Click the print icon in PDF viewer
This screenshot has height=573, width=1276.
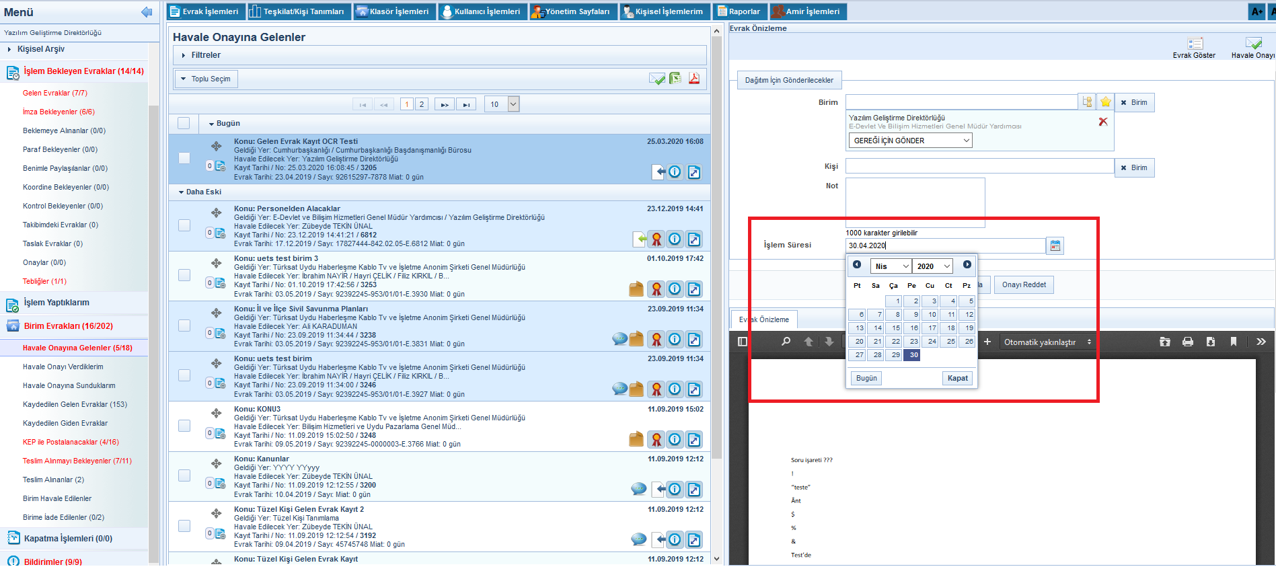tap(1188, 342)
